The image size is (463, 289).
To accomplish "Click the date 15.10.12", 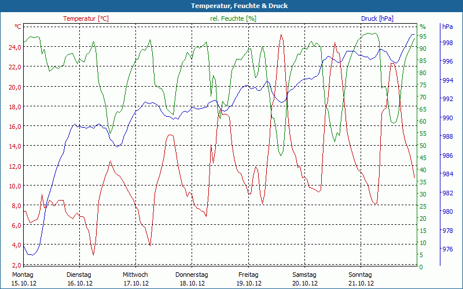I will [24, 283].
